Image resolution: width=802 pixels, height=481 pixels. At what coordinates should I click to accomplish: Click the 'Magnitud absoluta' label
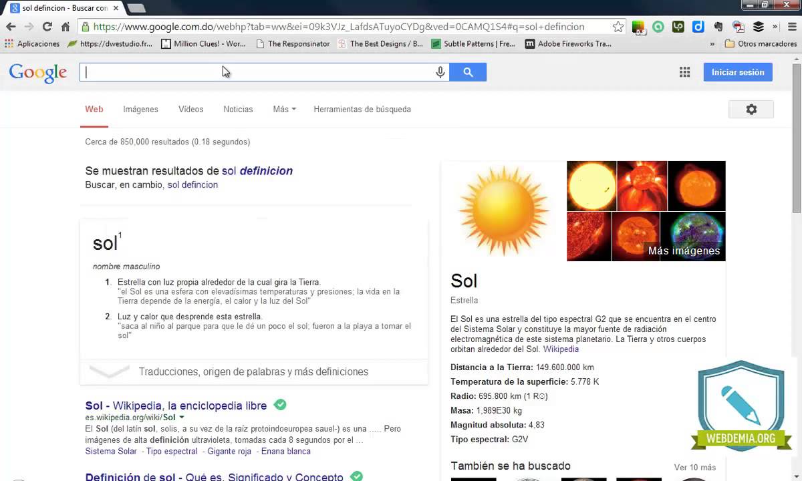pos(488,425)
